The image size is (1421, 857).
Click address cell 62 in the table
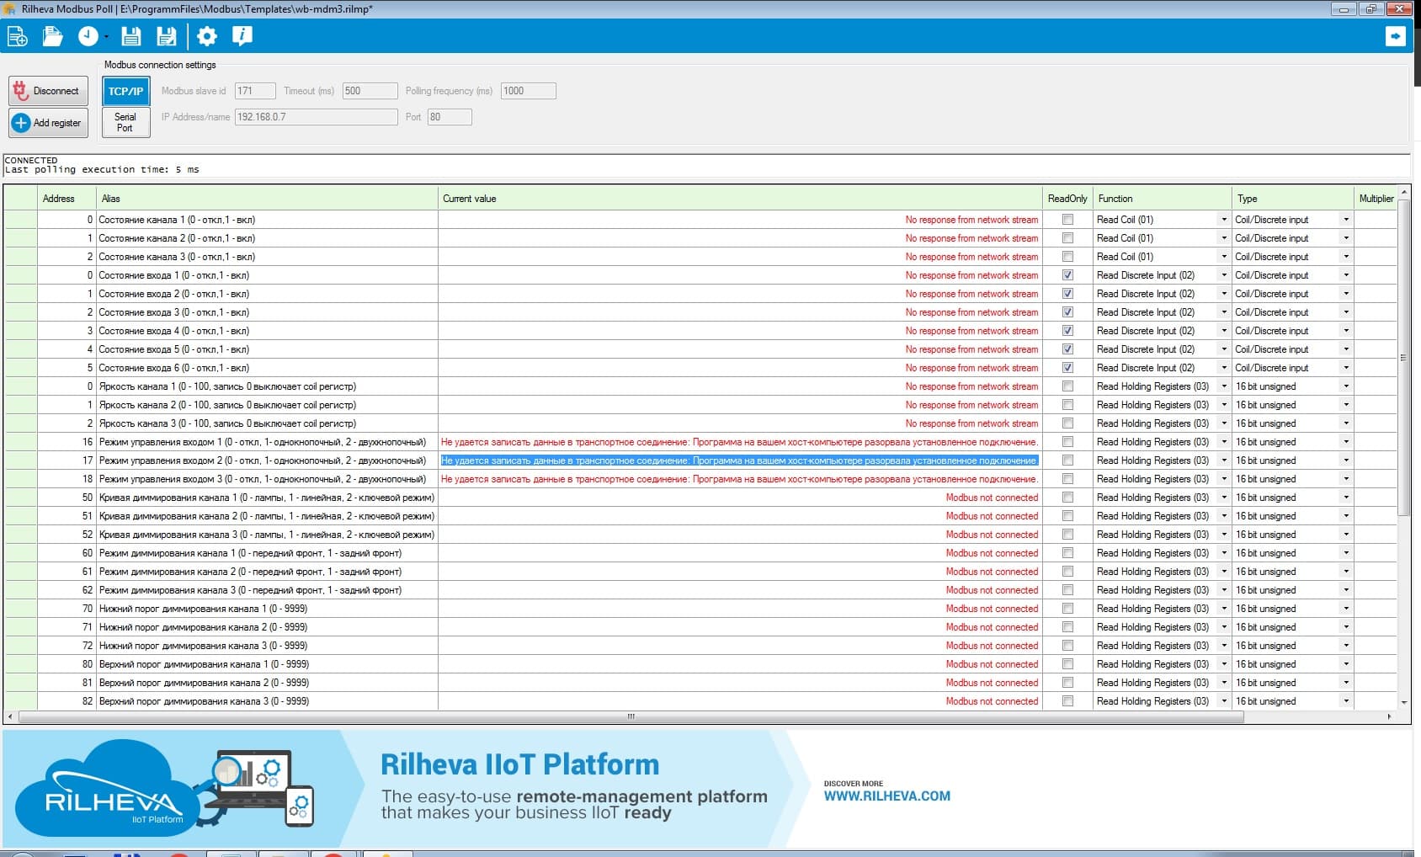click(67, 590)
